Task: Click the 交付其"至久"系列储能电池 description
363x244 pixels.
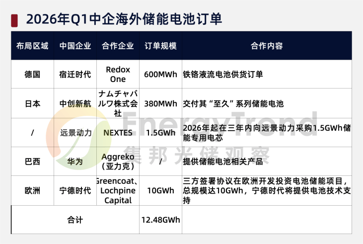Action: coord(233,103)
